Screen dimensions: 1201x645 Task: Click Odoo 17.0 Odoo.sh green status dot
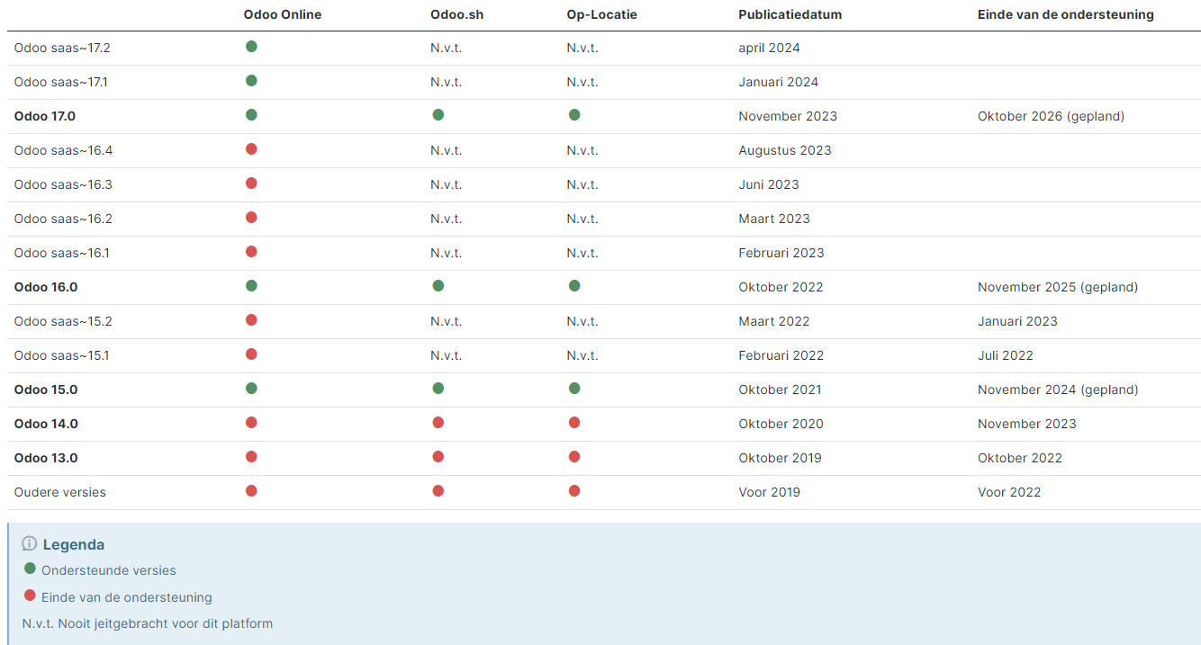(x=438, y=114)
